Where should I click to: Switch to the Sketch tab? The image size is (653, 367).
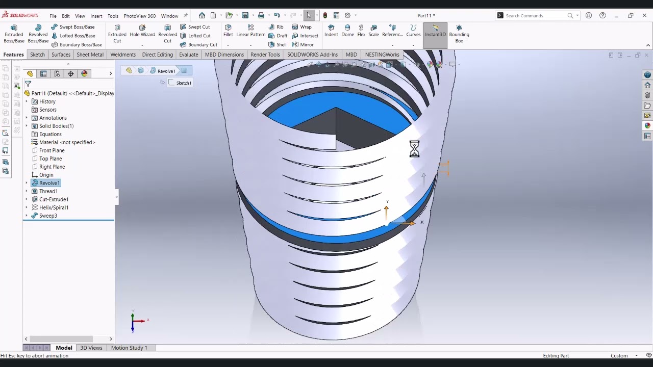pyautogui.click(x=37, y=55)
